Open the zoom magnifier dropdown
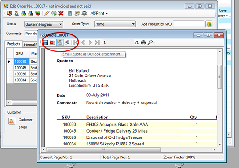The image size is (239, 168). (x=151, y=42)
